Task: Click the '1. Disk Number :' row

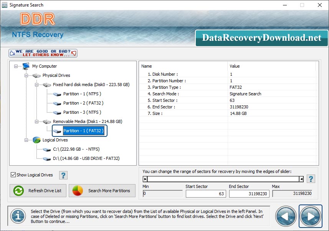Action: point(229,74)
